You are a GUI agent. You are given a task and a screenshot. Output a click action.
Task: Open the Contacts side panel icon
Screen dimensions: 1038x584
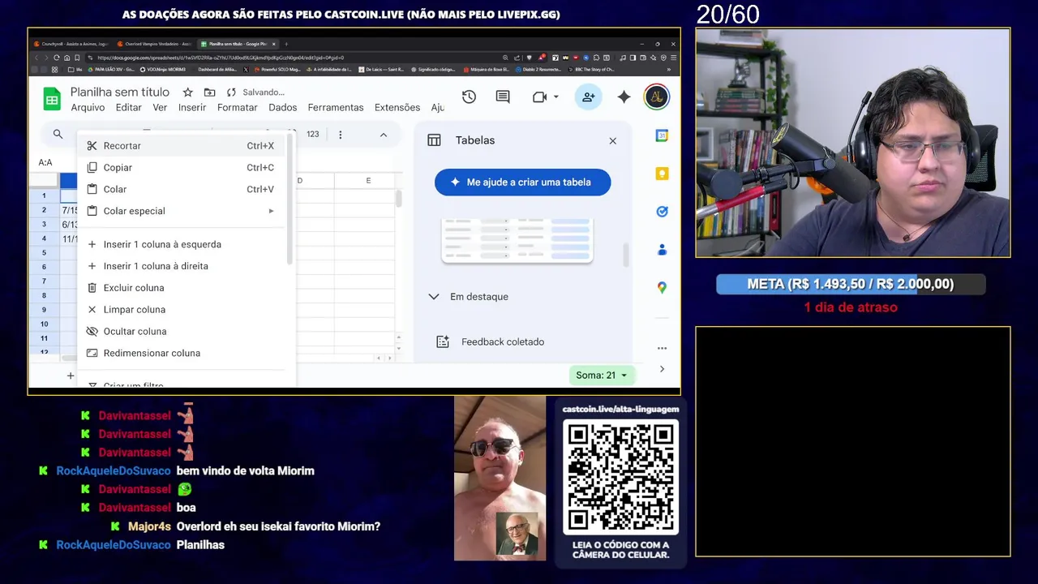pos(662,250)
